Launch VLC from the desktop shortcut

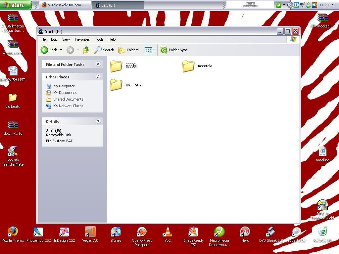coord(168,232)
